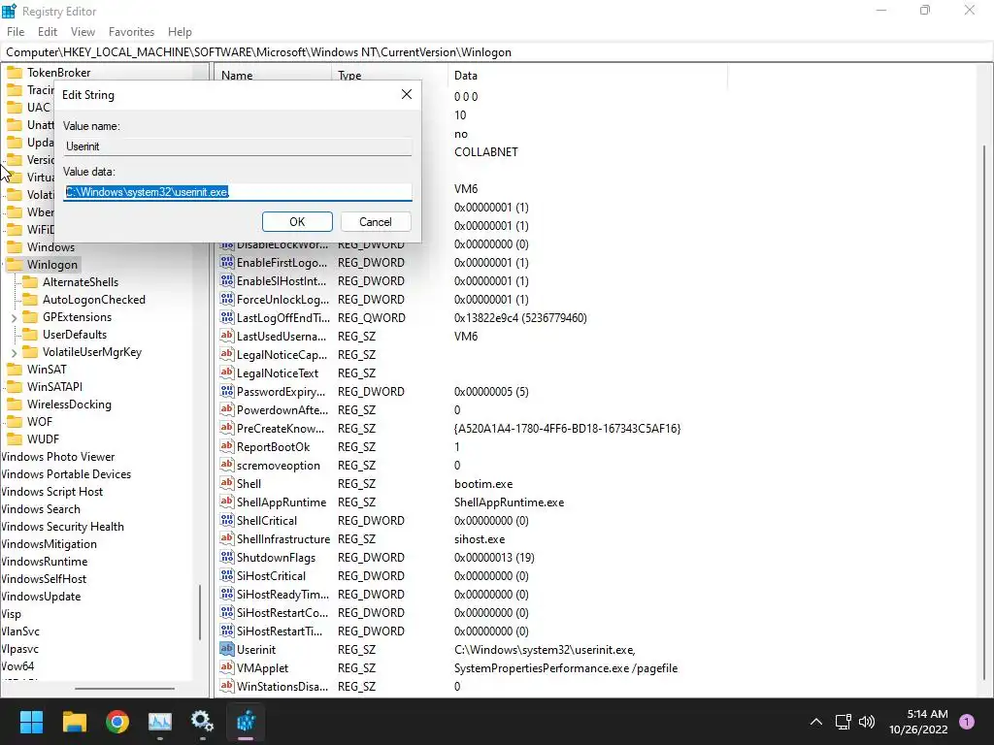994x745 pixels.
Task: Click the bootim.exe data cell
Action: [x=483, y=484]
